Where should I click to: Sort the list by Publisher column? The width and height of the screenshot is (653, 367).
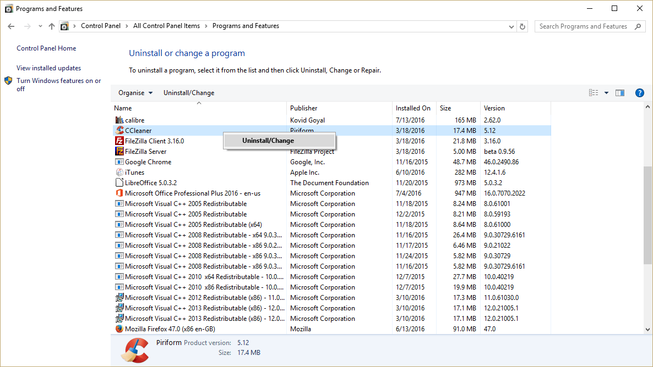tap(339, 108)
